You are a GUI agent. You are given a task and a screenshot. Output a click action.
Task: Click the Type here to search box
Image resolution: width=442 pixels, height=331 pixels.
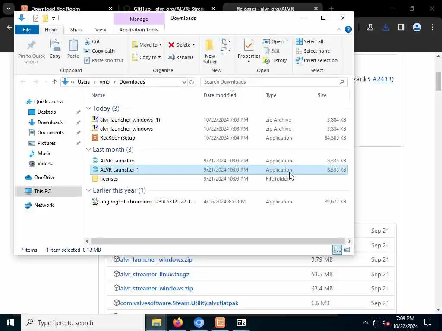[x=83, y=322]
